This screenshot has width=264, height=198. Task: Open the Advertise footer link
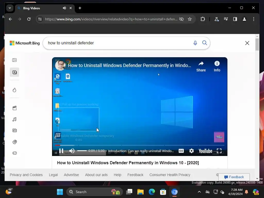pyautogui.click(x=71, y=175)
